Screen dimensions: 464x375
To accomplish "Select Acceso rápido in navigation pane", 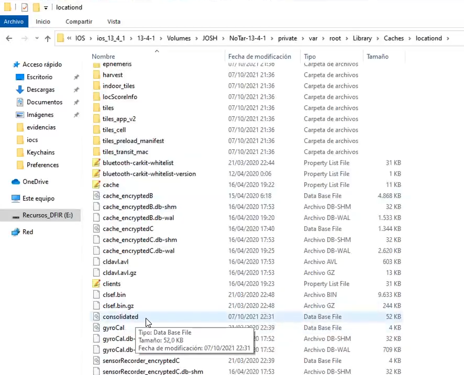I will pos(42,64).
